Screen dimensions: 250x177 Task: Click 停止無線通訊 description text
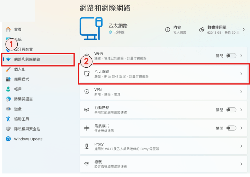104,131
